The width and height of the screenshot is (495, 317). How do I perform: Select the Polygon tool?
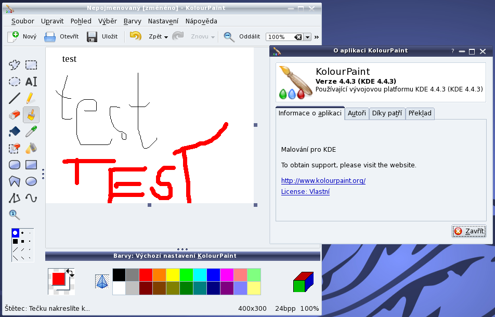14,181
